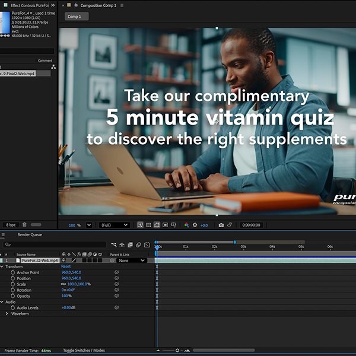Open the Parent & Link None dropdown
Image resolution: width=356 pixels, height=356 pixels.
[132, 260]
